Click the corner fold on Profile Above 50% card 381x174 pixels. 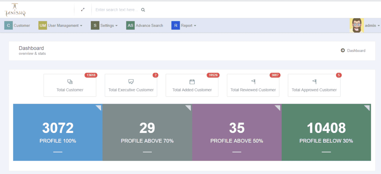(x=278, y=107)
